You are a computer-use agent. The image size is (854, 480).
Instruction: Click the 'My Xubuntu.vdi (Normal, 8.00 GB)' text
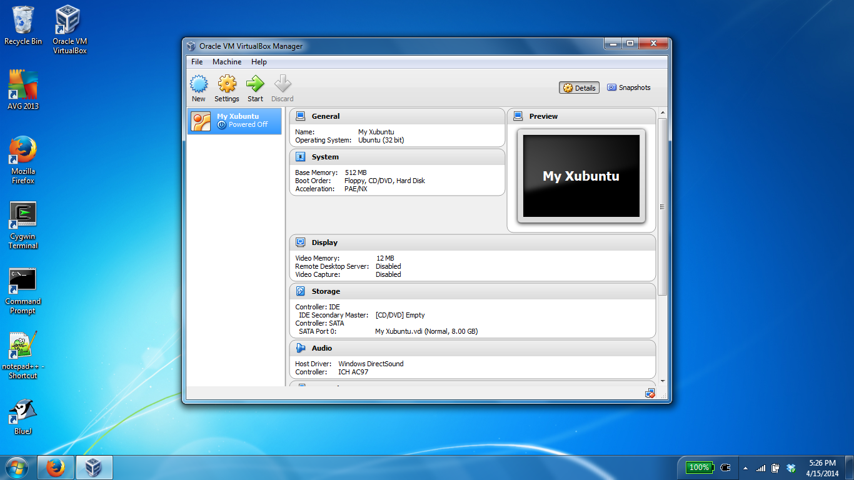click(426, 331)
